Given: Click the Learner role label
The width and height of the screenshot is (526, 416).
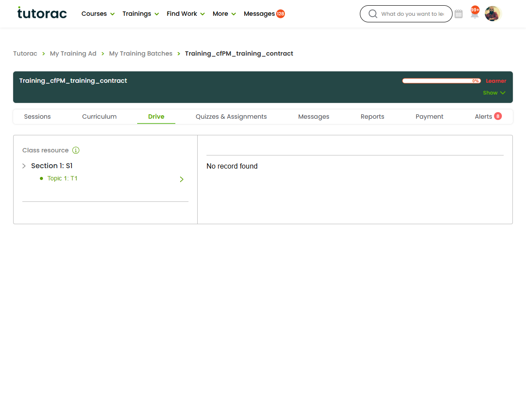Looking at the screenshot, I should (x=496, y=81).
